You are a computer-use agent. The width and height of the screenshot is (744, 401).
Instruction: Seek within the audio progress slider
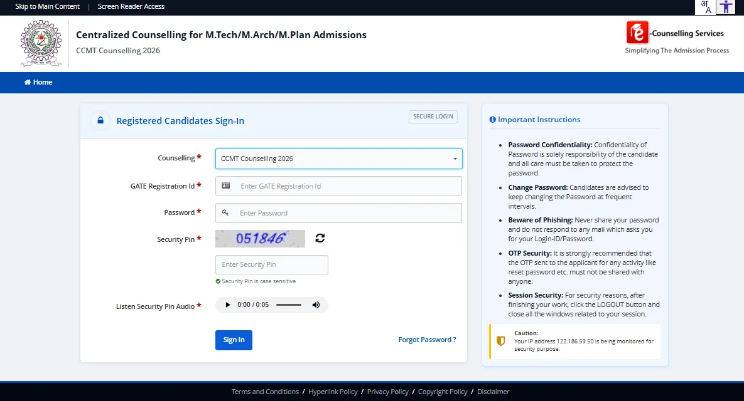(x=289, y=305)
